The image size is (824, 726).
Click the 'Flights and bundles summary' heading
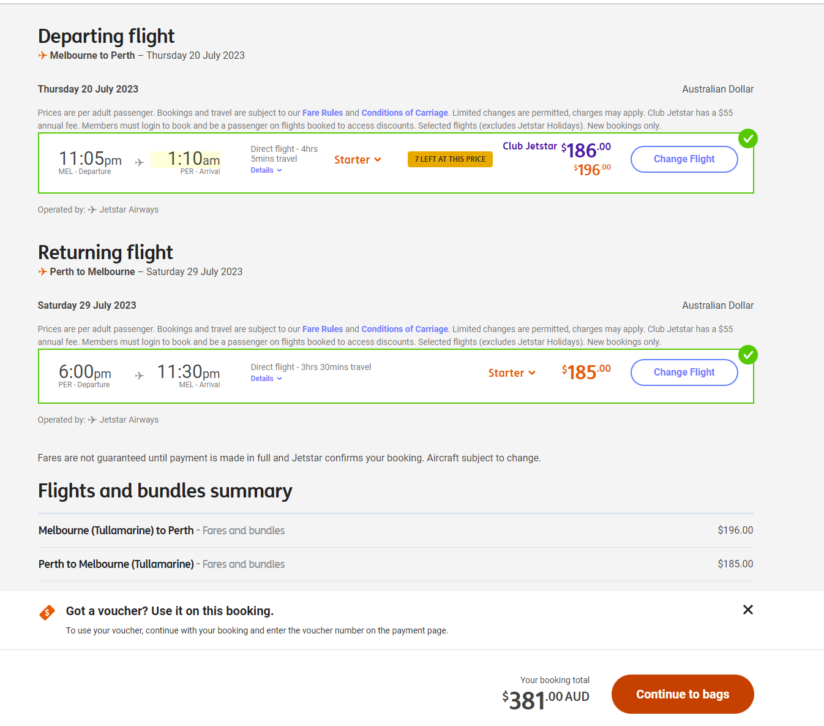pyautogui.click(x=165, y=491)
